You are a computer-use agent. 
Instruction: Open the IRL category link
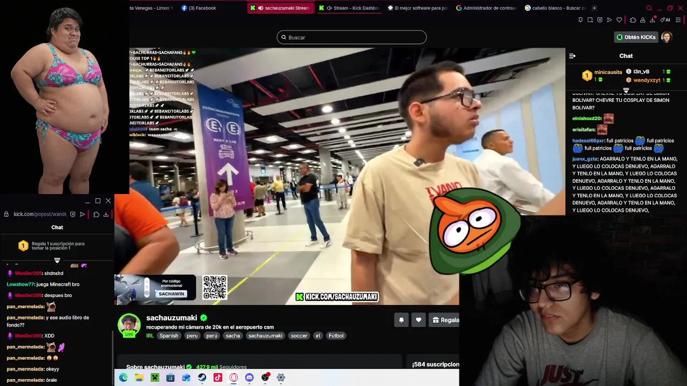click(x=150, y=336)
